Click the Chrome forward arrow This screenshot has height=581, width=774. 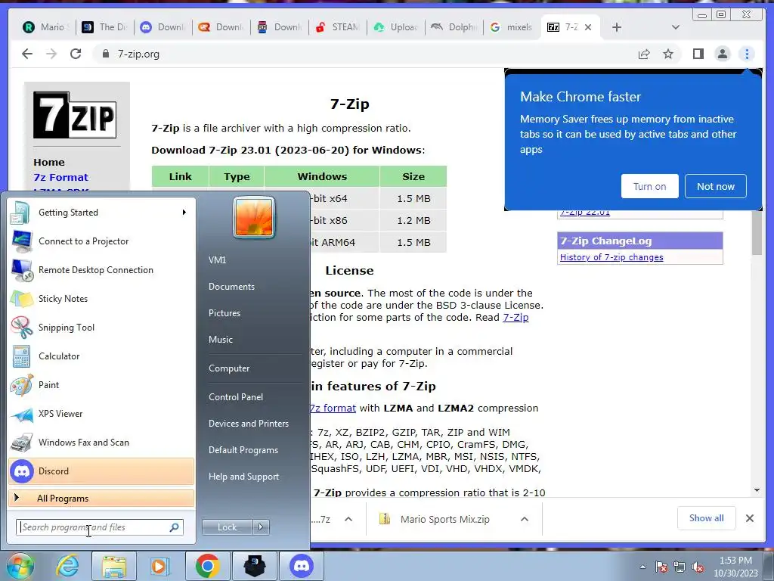click(x=51, y=54)
